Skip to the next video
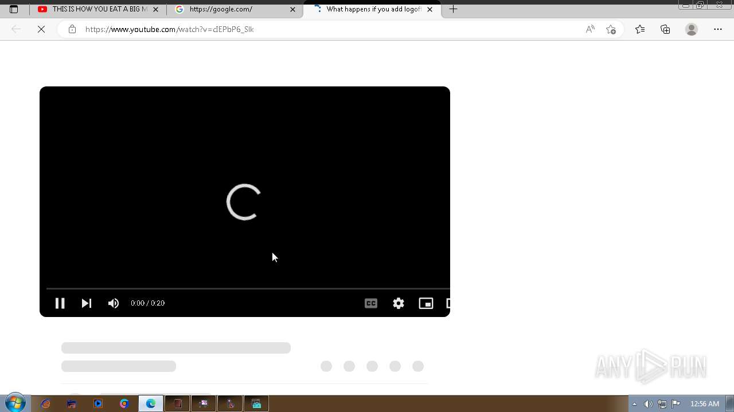Viewport: 734px width, 412px height. coord(87,303)
